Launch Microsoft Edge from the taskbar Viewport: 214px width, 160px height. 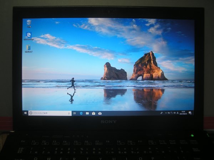(x=81, y=113)
